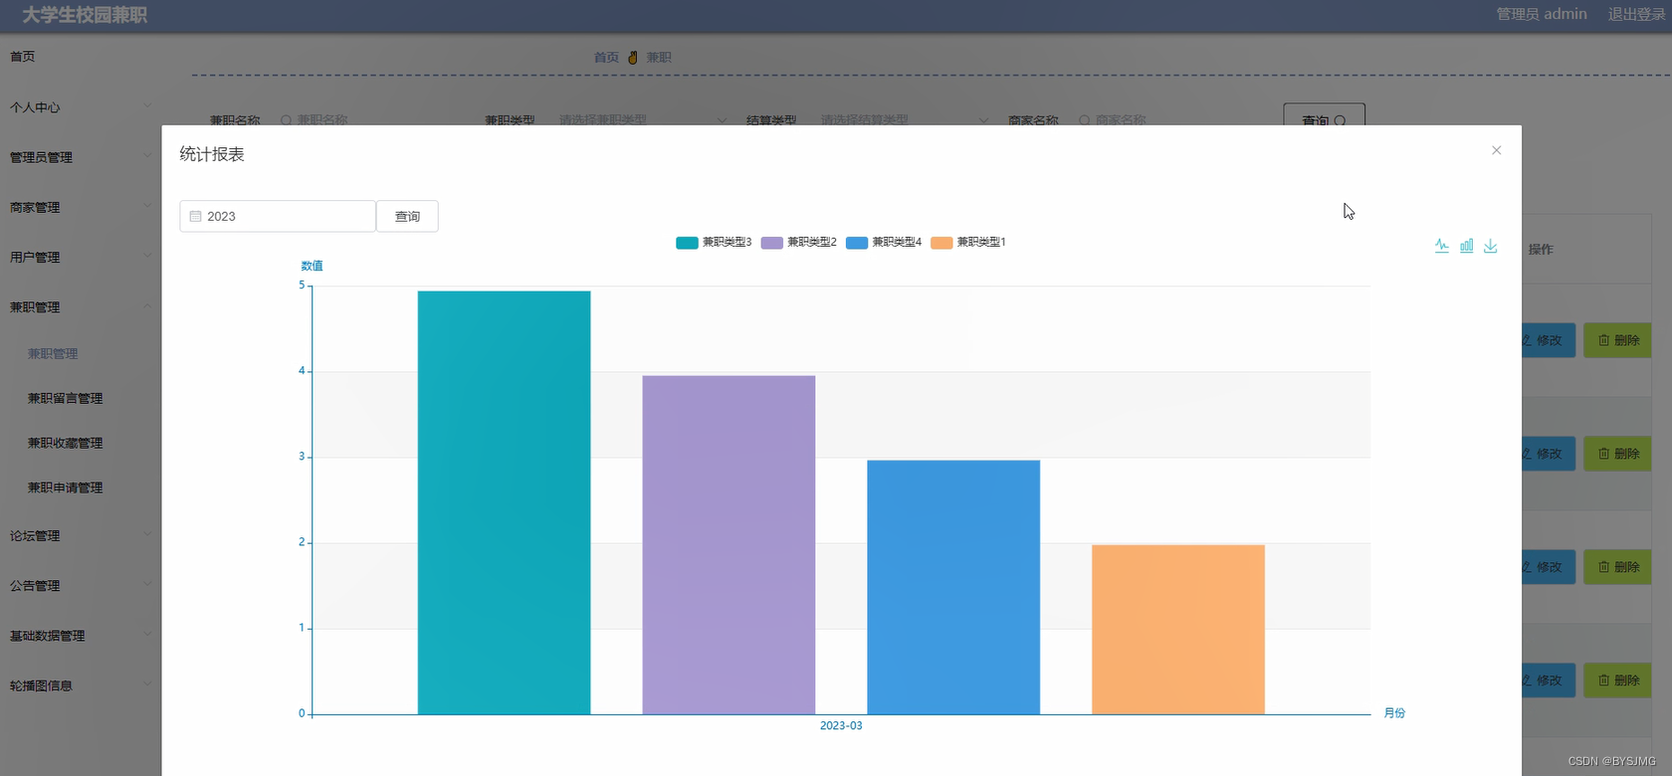Click the orange 兼职类型1 bar
Image resolution: width=1672 pixels, height=776 pixels.
(1178, 630)
